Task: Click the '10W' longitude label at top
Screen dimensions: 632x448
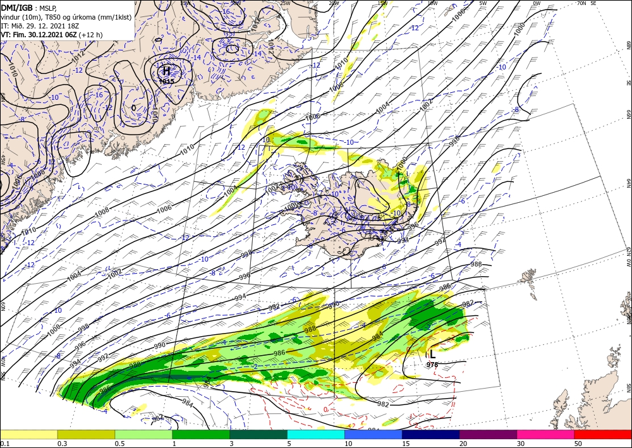Action: (432, 3)
